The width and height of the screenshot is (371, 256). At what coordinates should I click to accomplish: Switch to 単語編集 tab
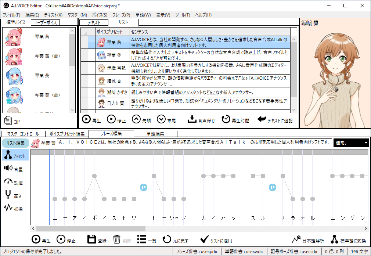pos(155,134)
